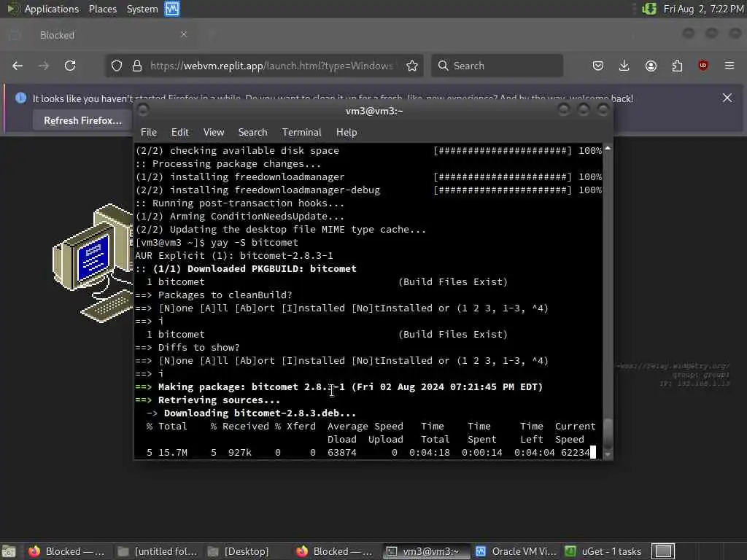This screenshot has width=747, height=560.
Task: Switch to uGet - 1 tasks taskbar entry
Action: coord(604,551)
